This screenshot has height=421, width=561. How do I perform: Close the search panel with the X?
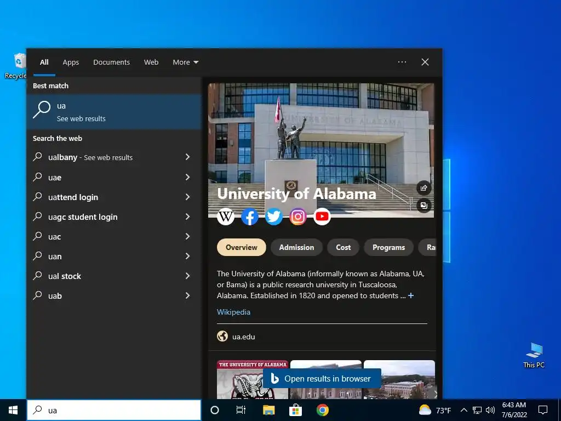[x=425, y=62]
